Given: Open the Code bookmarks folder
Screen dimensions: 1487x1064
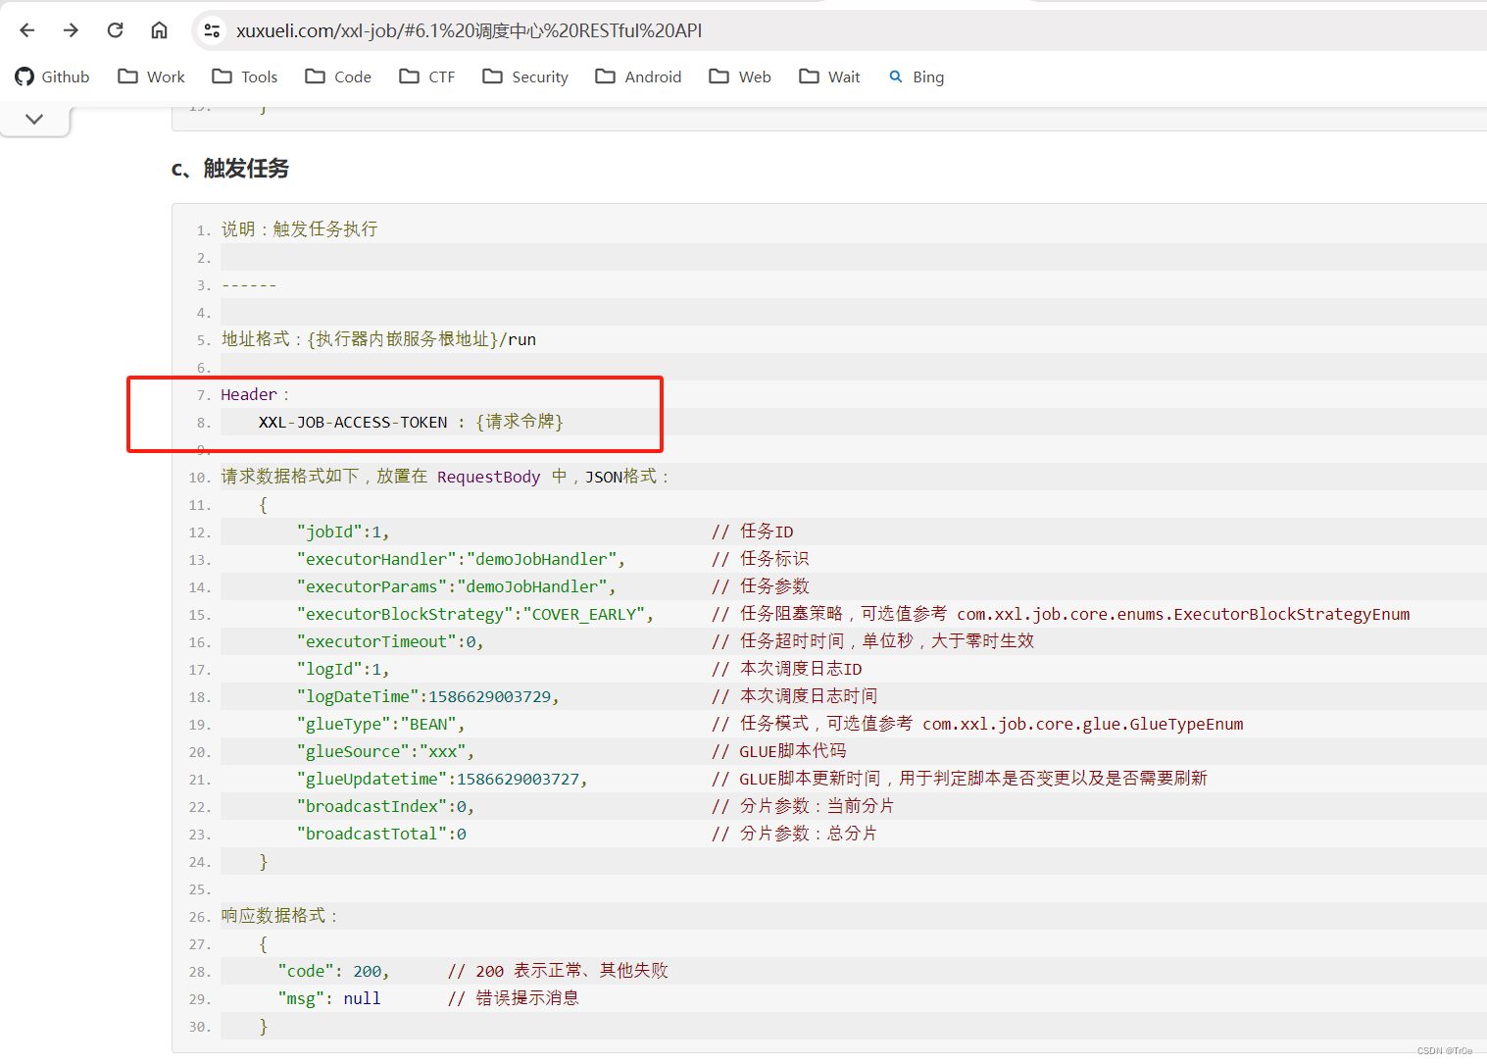Looking at the screenshot, I should (338, 76).
